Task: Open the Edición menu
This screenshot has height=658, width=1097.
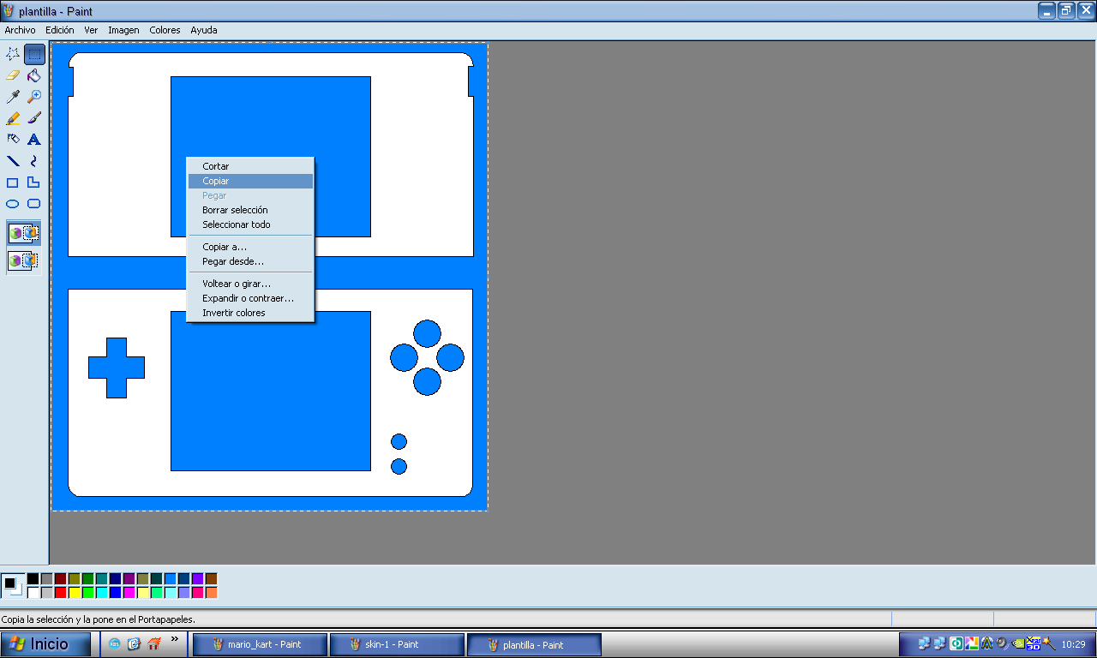Action: click(x=60, y=30)
